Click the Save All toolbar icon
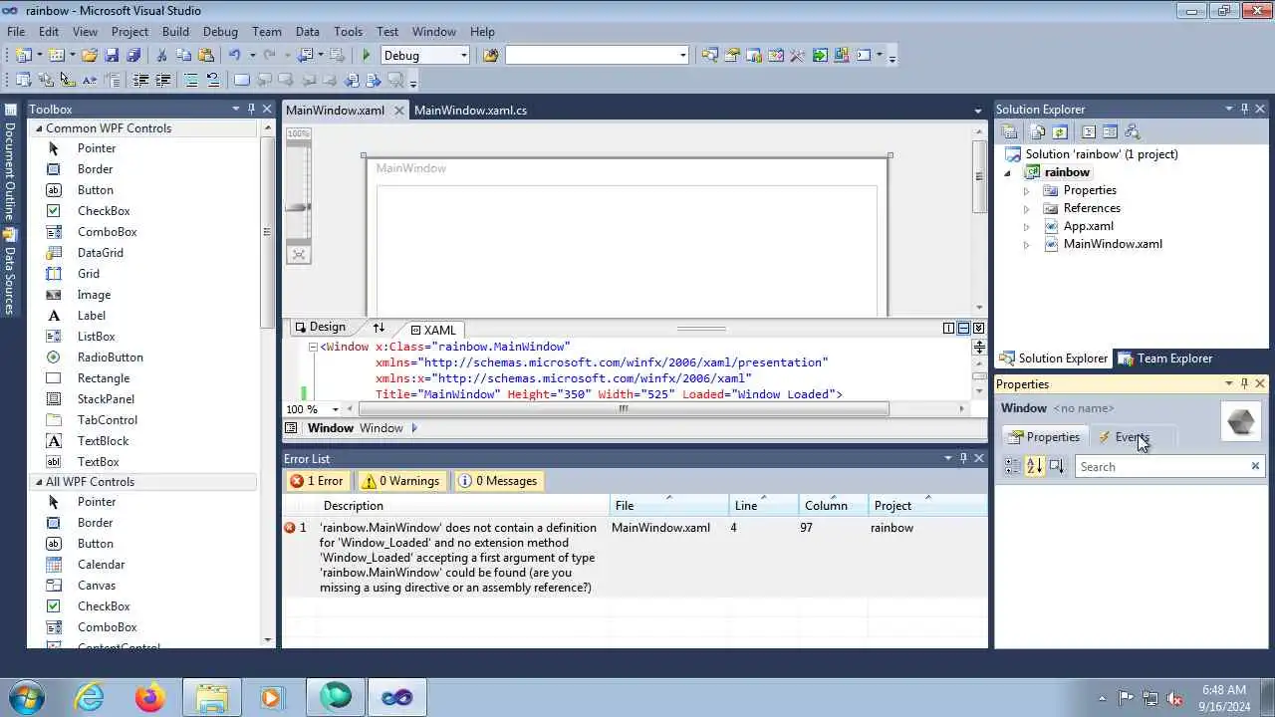This screenshot has height=717, width=1275. coord(133,56)
